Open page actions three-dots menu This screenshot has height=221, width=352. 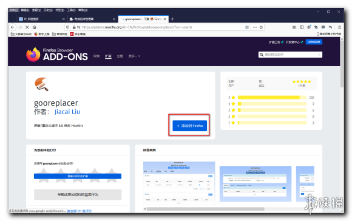[x=254, y=27]
